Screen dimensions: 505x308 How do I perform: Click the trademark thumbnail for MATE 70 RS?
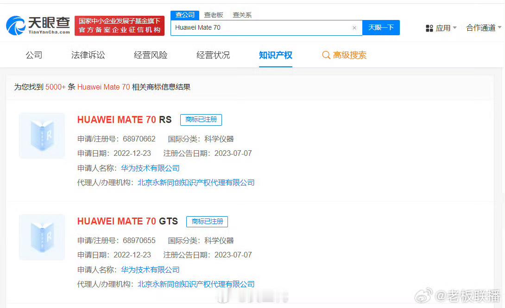pos(42,135)
